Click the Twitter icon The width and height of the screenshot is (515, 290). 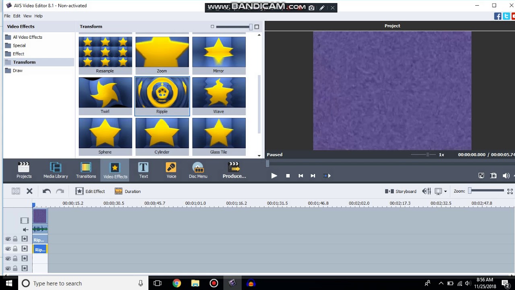click(x=506, y=16)
